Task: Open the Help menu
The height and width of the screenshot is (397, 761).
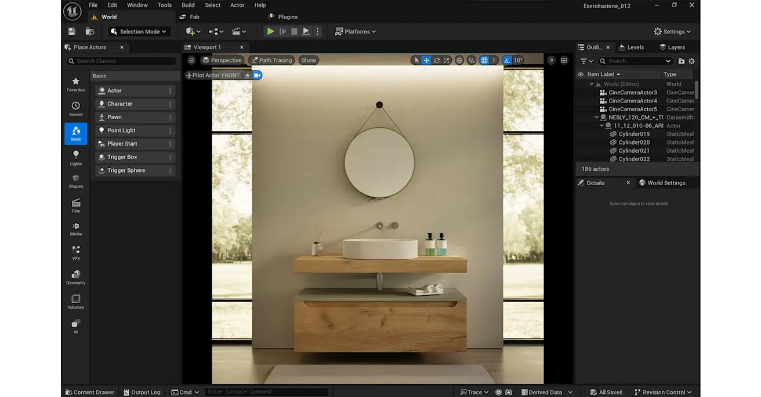Action: pyautogui.click(x=260, y=5)
